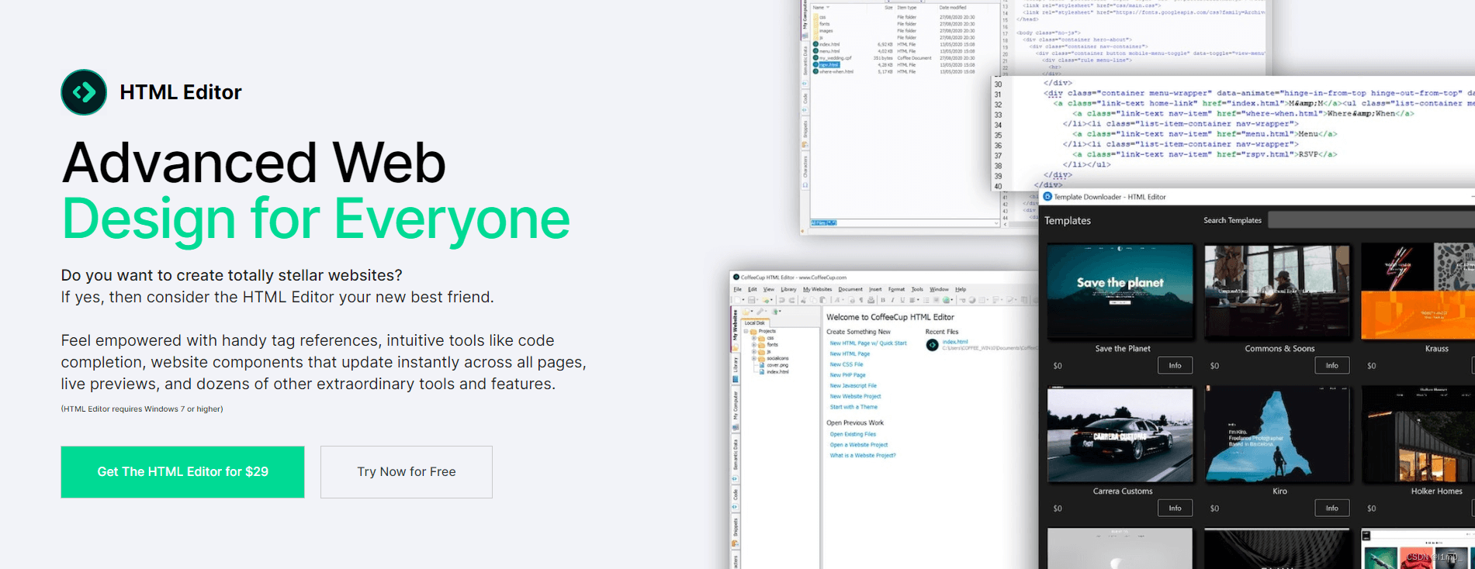Click the Template Downloader window icon
Viewport: 1475px width, 569px height.
pos(1047,197)
